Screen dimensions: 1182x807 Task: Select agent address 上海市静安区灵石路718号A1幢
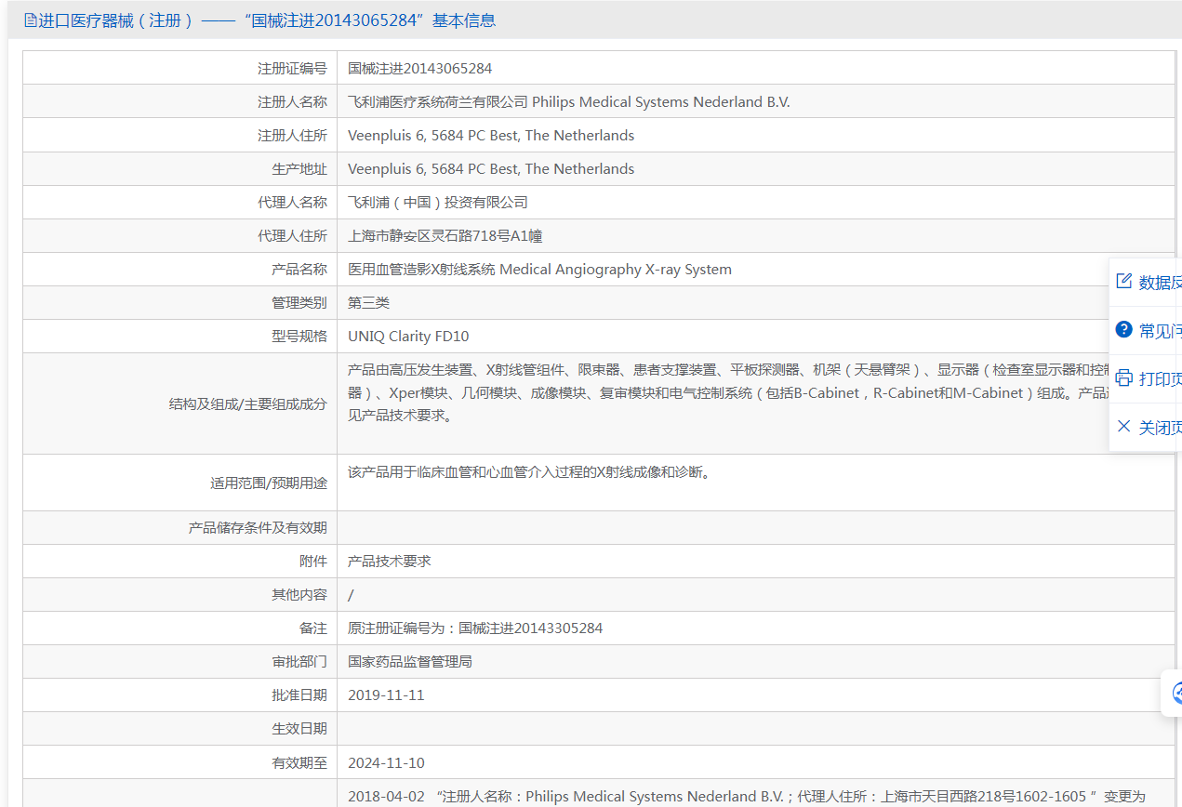click(445, 235)
